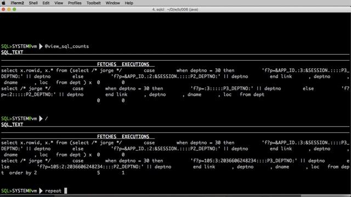The image size is (351, 197).
Task: Open the Toolbelt menu
Action: [x=94, y=3]
